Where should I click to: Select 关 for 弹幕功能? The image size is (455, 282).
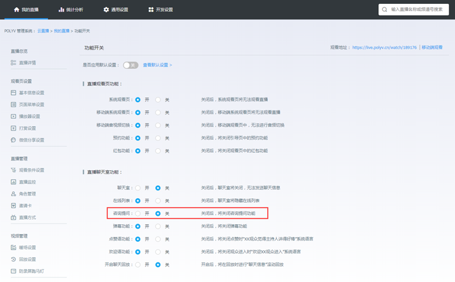point(158,226)
